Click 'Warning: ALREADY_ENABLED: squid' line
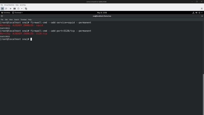Viewport: 204px width, 115px height. 21,25
